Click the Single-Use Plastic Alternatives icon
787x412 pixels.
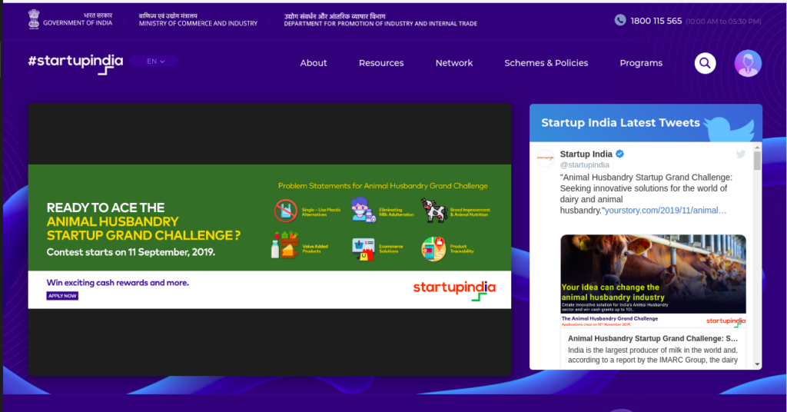(286, 211)
